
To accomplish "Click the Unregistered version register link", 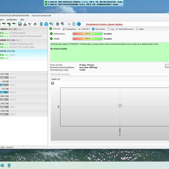I will click(104, 24).
